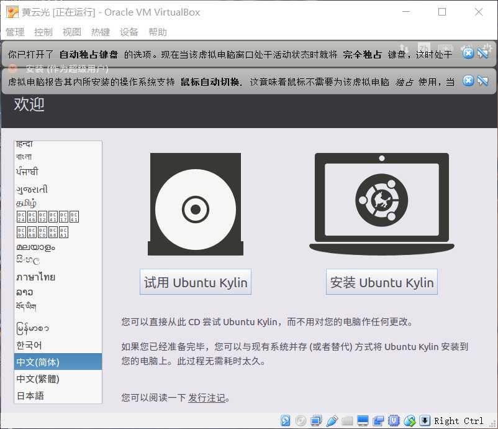Image resolution: width=498 pixels, height=429 pixels.
Task: Select தமிழ் in the language list
Action: [x=58, y=203]
